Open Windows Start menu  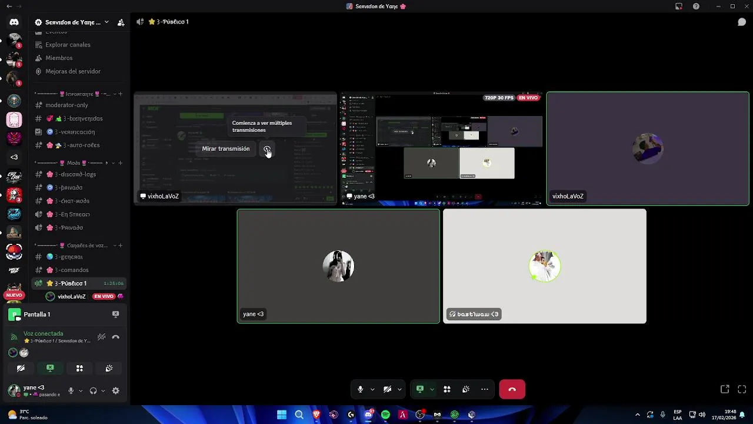[282, 415]
